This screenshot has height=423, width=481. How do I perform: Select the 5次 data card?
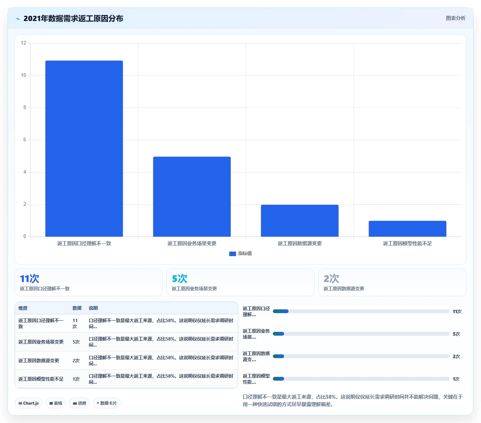240,282
